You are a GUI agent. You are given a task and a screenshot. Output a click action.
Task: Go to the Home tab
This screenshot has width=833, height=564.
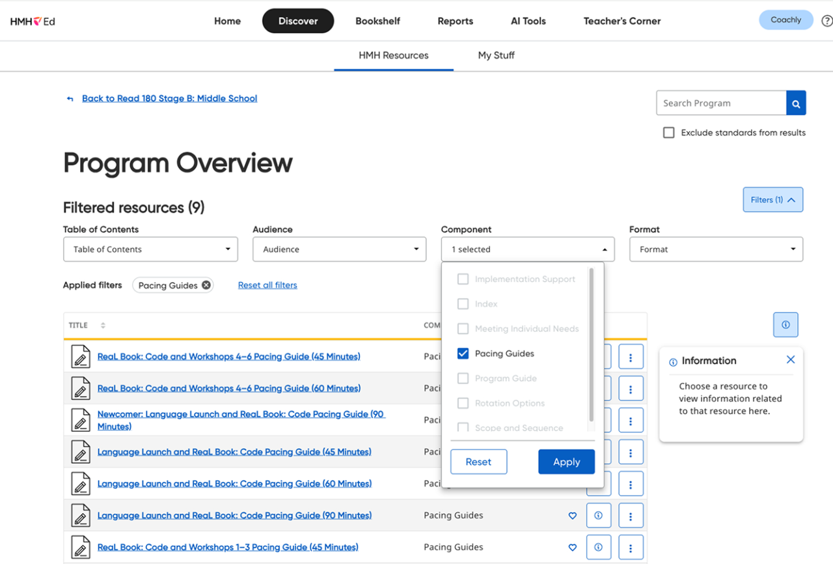[228, 21]
